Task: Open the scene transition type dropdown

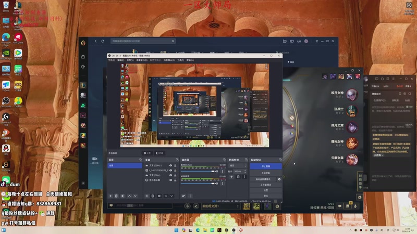Action: [238, 165]
